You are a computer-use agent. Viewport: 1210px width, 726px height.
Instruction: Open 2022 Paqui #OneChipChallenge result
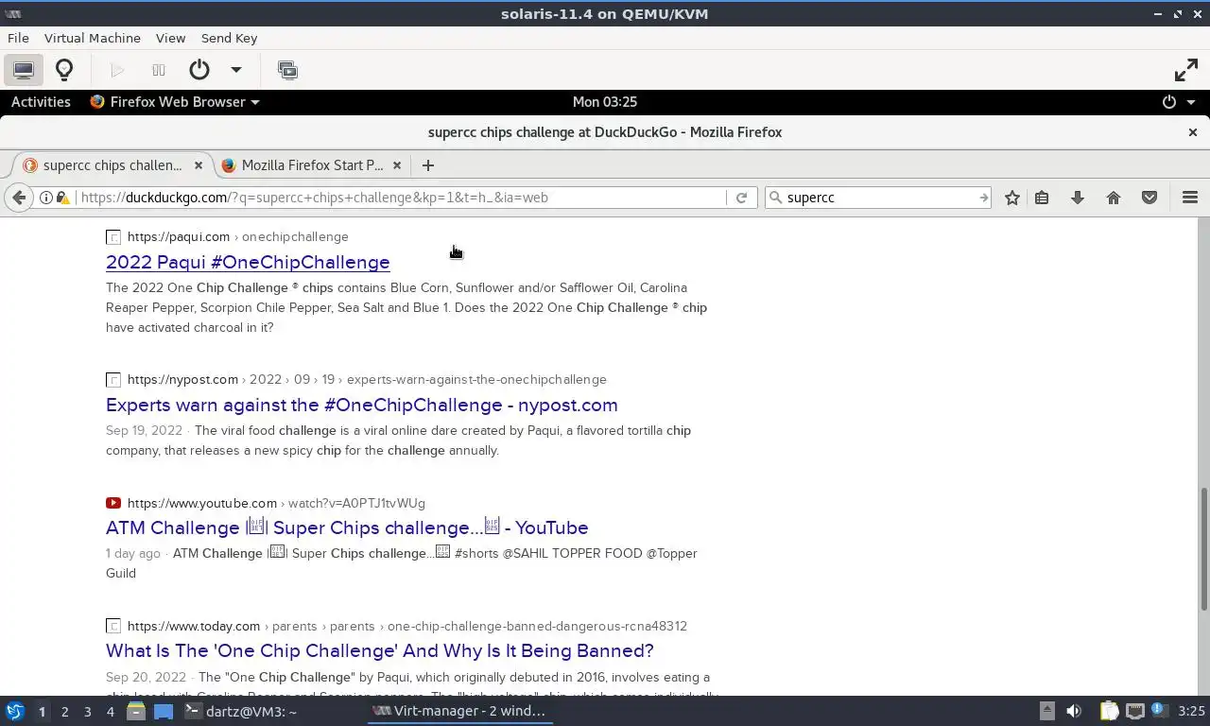coord(248,263)
